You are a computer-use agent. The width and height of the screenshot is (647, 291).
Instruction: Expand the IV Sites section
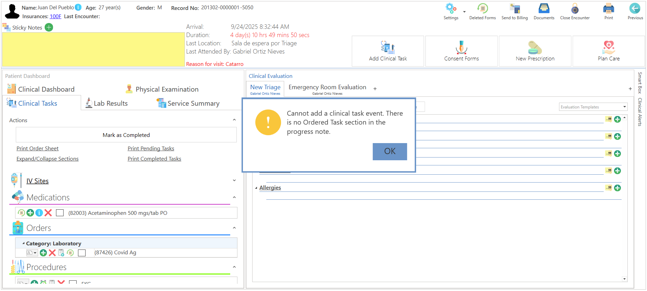[x=234, y=181]
